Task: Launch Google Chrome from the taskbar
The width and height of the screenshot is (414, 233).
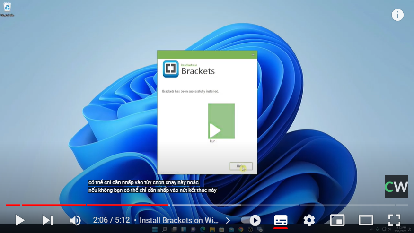Action: 241,229
